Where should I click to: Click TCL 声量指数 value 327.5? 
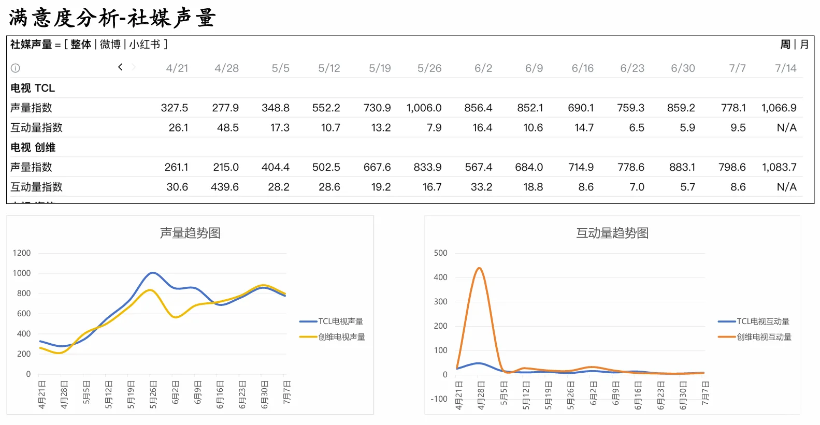(x=175, y=108)
